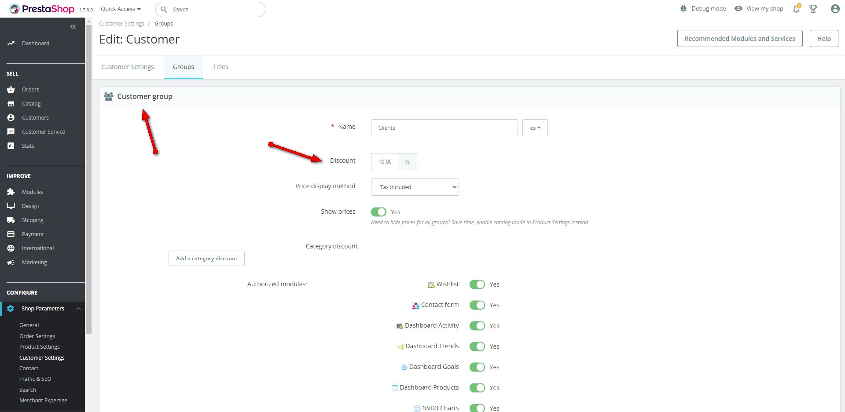Focus the top Search box
Image resolution: width=845 pixels, height=412 pixels.
(x=210, y=9)
